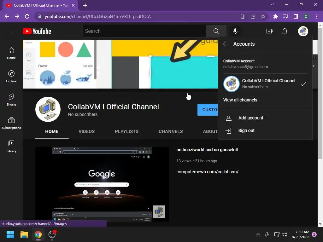The width and height of the screenshot is (323, 242).
Task: Play the featured video thumbnail
Action: click(x=102, y=184)
